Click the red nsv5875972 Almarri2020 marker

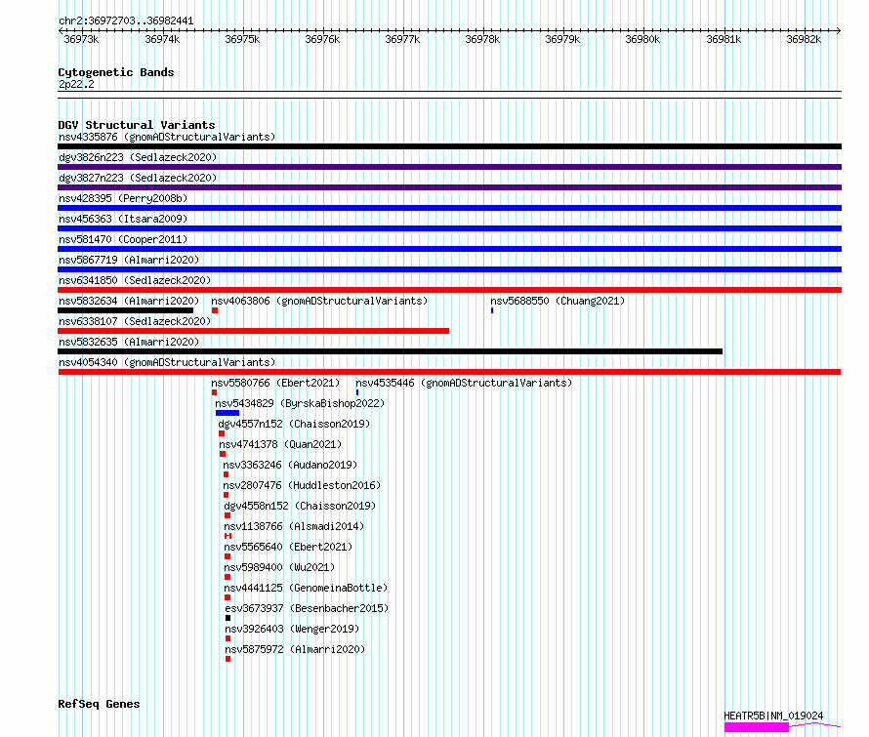pyautogui.click(x=228, y=659)
